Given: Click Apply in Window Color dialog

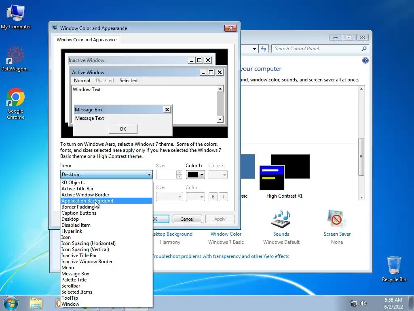Looking at the screenshot, I should [220, 219].
